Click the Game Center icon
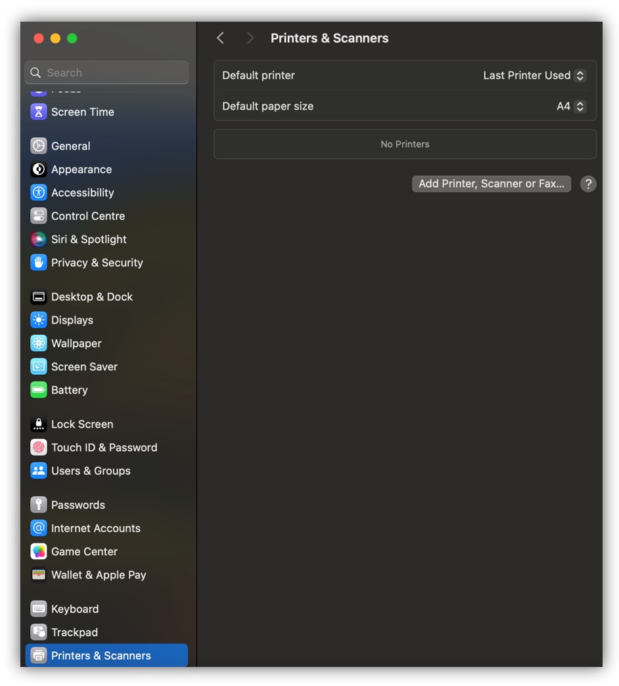The width and height of the screenshot is (619, 686). point(39,551)
